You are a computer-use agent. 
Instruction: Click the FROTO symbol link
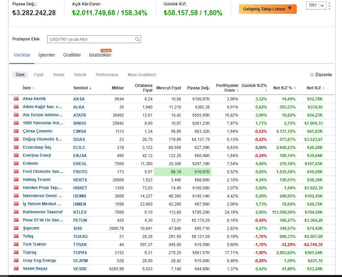80,172
